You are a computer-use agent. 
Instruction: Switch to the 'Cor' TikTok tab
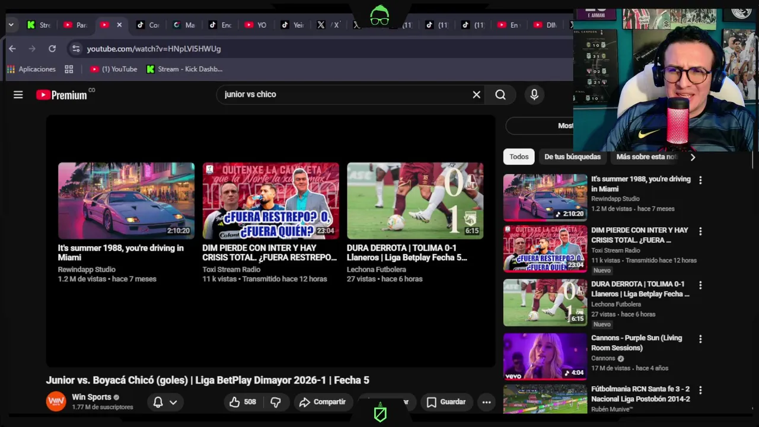(x=148, y=25)
